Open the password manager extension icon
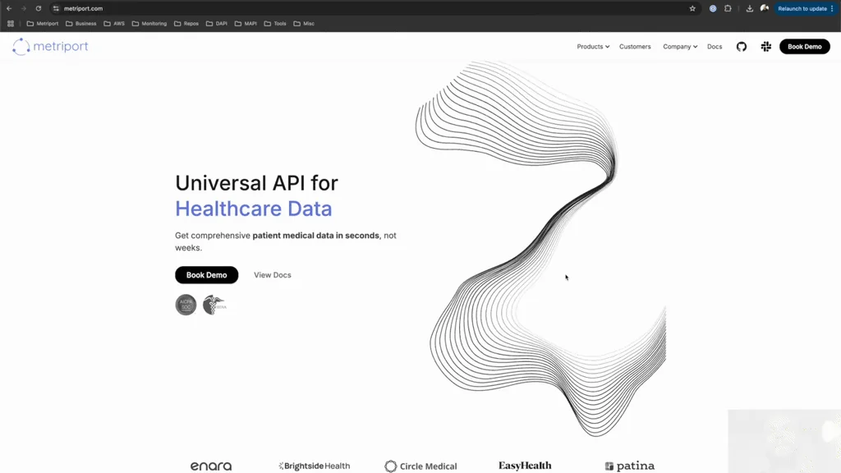841x473 pixels. pyautogui.click(x=713, y=8)
